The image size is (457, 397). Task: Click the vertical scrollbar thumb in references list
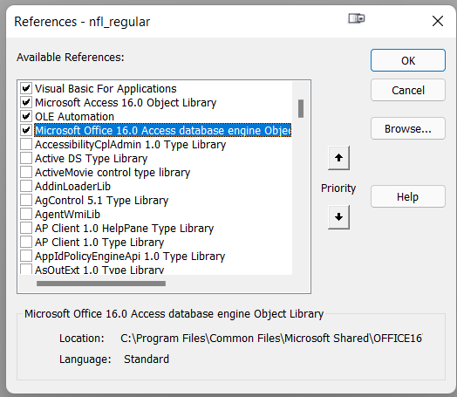(x=301, y=109)
